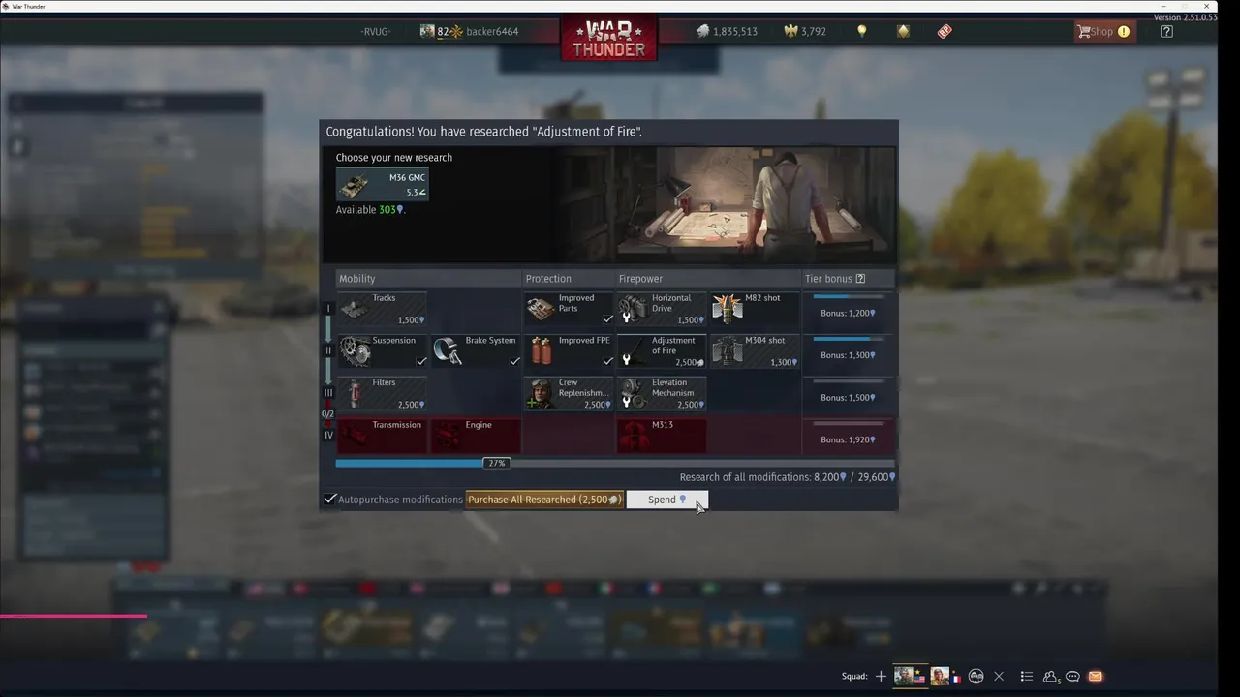Click the Protection column header
Image resolution: width=1240 pixels, height=697 pixels.
(x=548, y=279)
